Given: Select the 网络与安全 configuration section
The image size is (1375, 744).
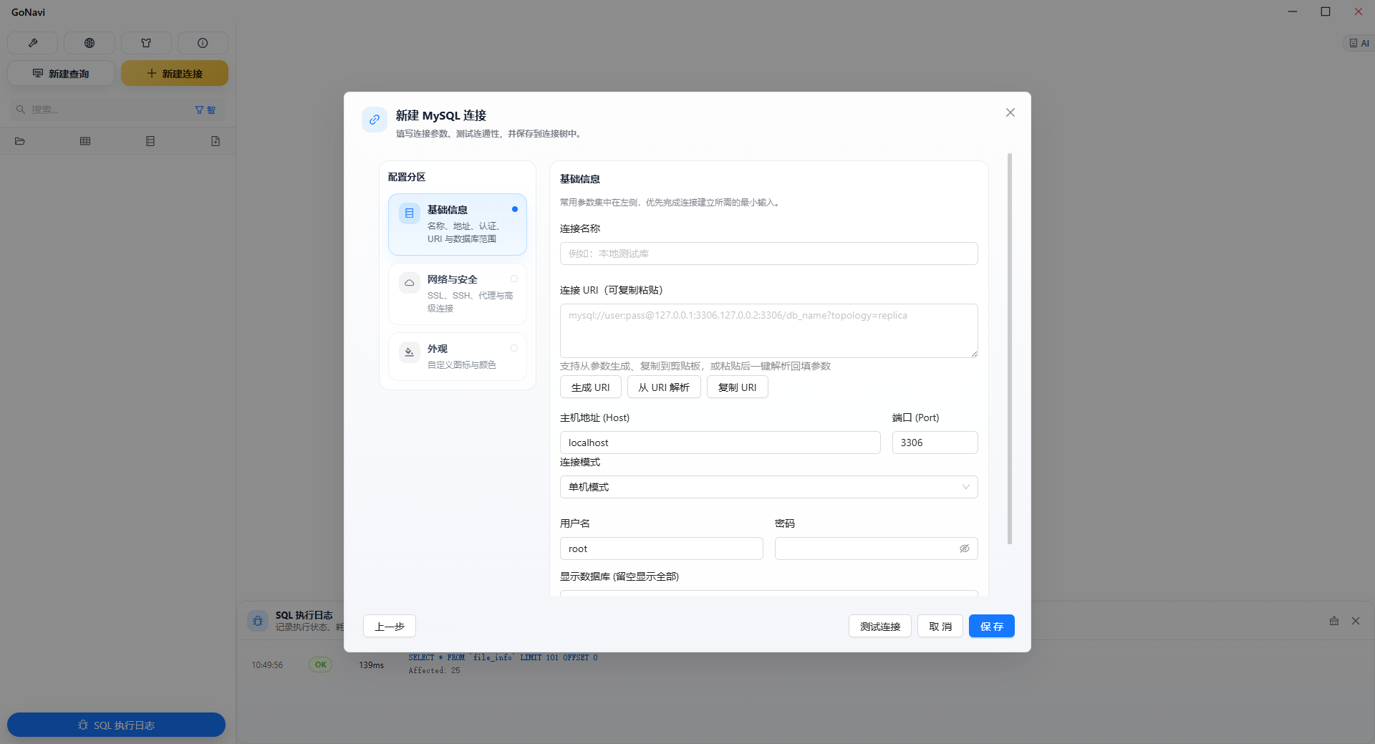Looking at the screenshot, I should pyautogui.click(x=458, y=294).
